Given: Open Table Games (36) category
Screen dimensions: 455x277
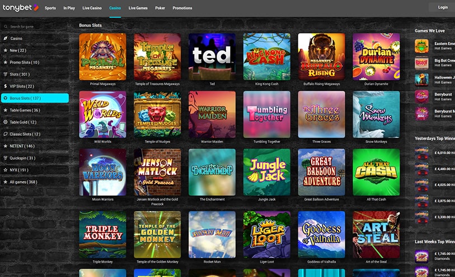Looking at the screenshot, I should click(35, 110).
